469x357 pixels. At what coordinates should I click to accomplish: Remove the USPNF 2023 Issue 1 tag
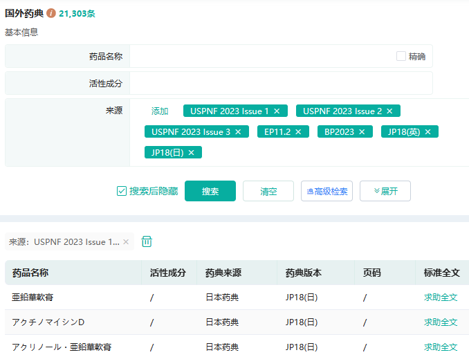tap(277, 111)
